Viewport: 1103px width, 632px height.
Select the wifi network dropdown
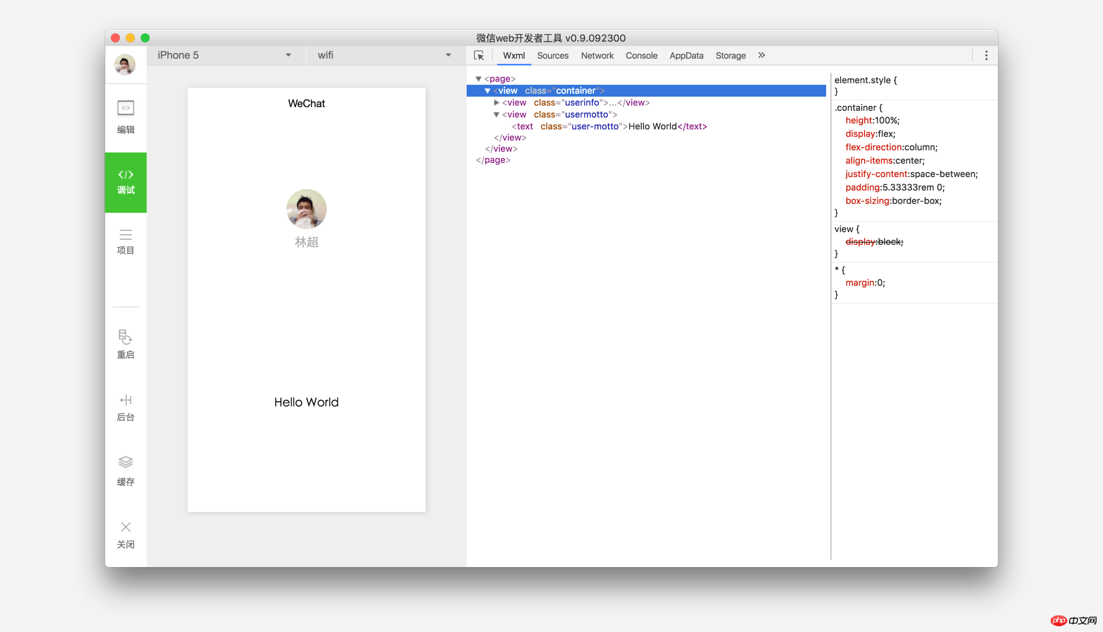pyautogui.click(x=383, y=55)
